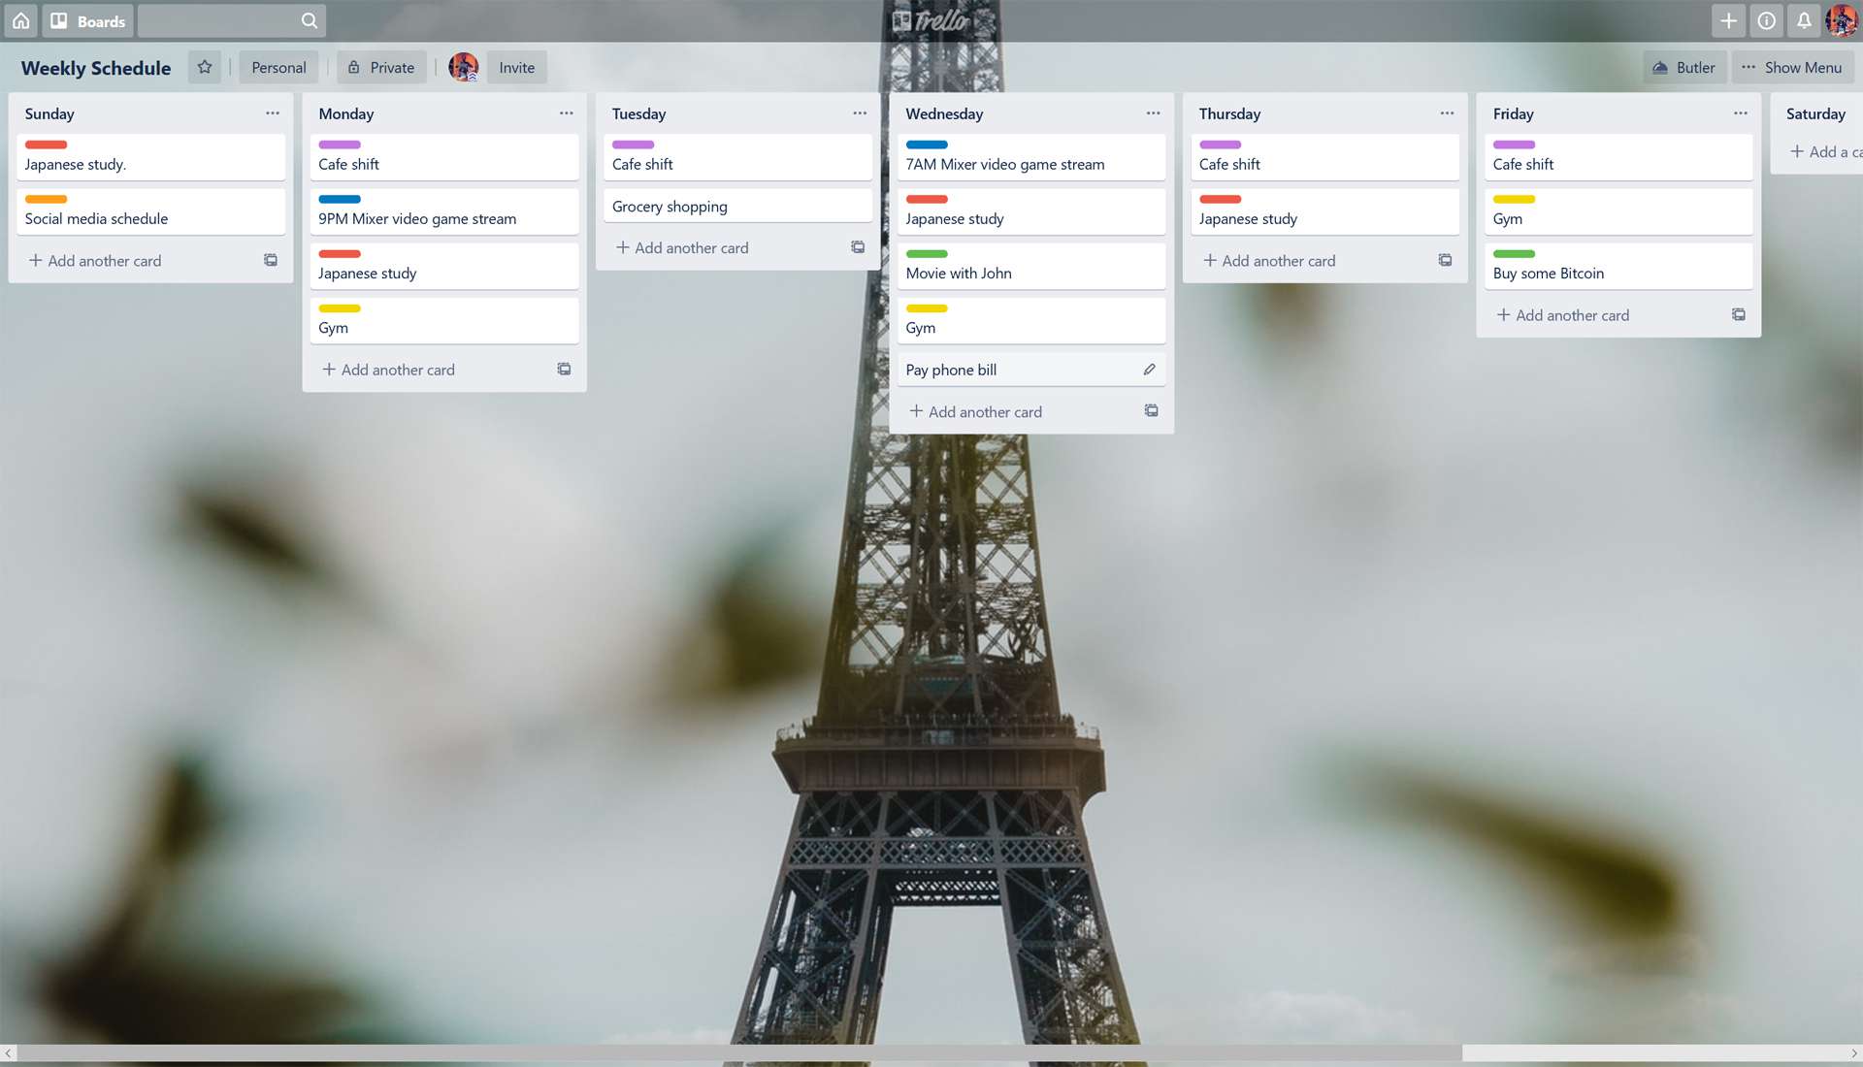Expand the Monday list options menu
This screenshot has width=1863, height=1067.
point(566,113)
